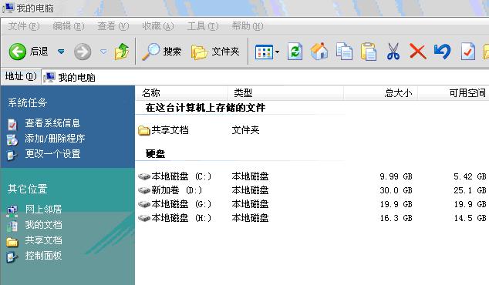Click the Home house icon
The width and height of the screenshot is (489, 285).
point(319,52)
